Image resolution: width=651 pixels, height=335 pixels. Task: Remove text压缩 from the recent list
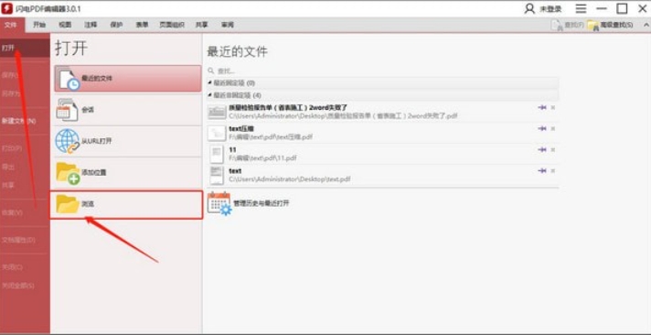point(552,128)
